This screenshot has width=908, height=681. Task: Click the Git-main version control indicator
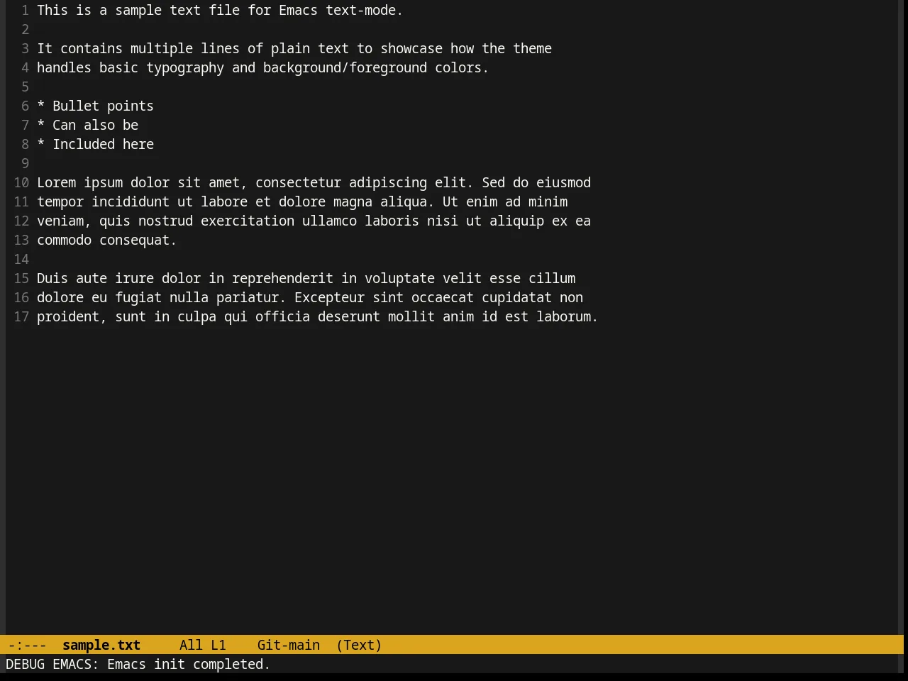click(x=289, y=645)
